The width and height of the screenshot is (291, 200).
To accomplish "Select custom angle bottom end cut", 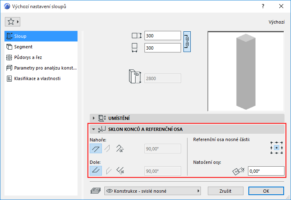I will pos(120,171).
